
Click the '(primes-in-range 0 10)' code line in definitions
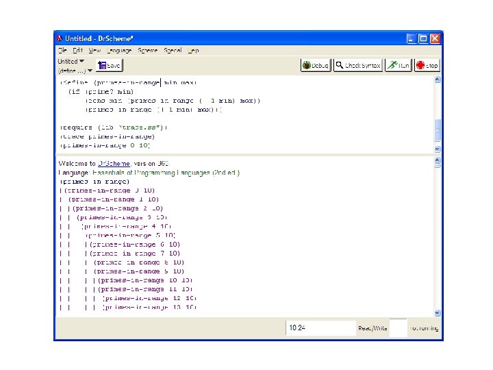(105, 145)
